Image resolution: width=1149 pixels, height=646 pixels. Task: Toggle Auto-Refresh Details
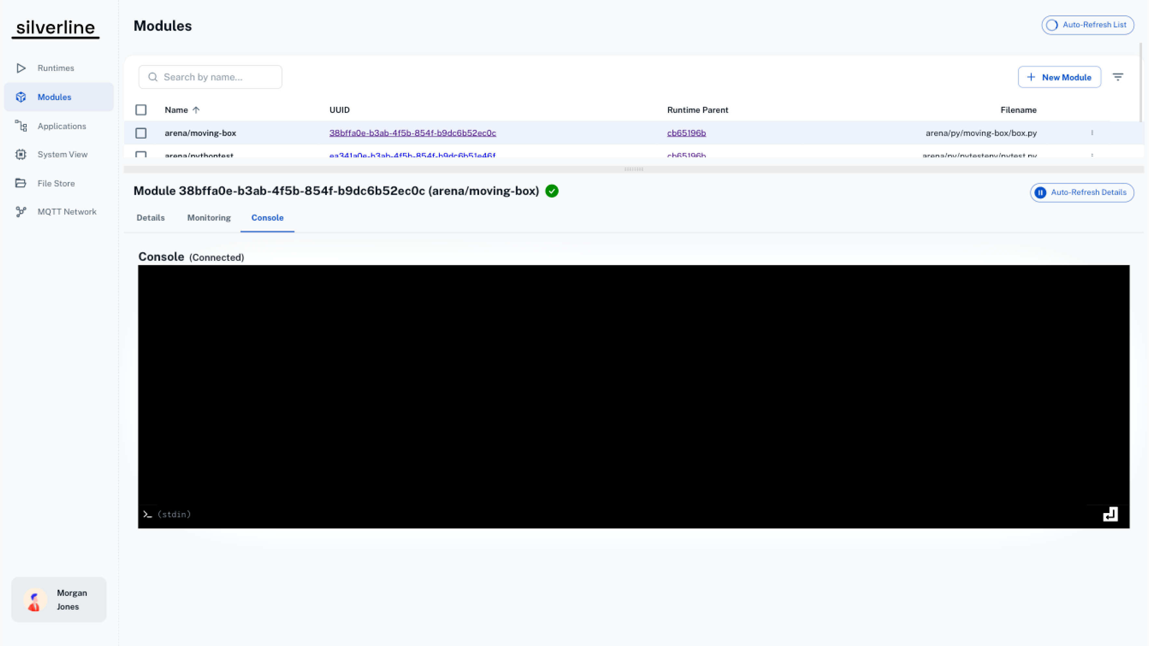tap(1082, 192)
